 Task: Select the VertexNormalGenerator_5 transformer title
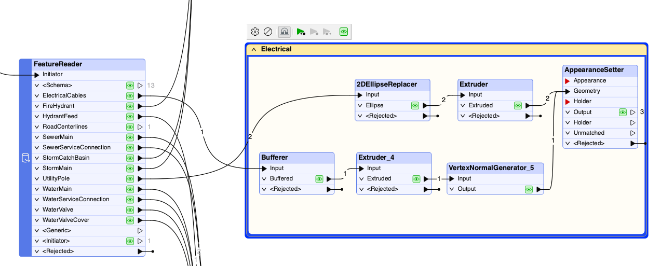click(x=491, y=168)
